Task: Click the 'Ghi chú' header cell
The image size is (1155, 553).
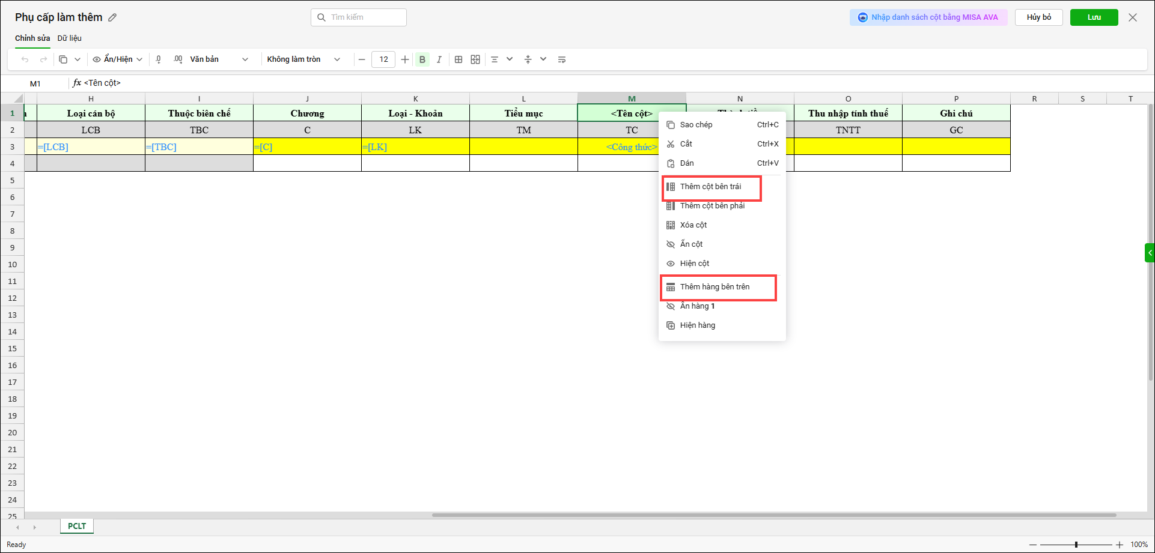Action: [957, 113]
